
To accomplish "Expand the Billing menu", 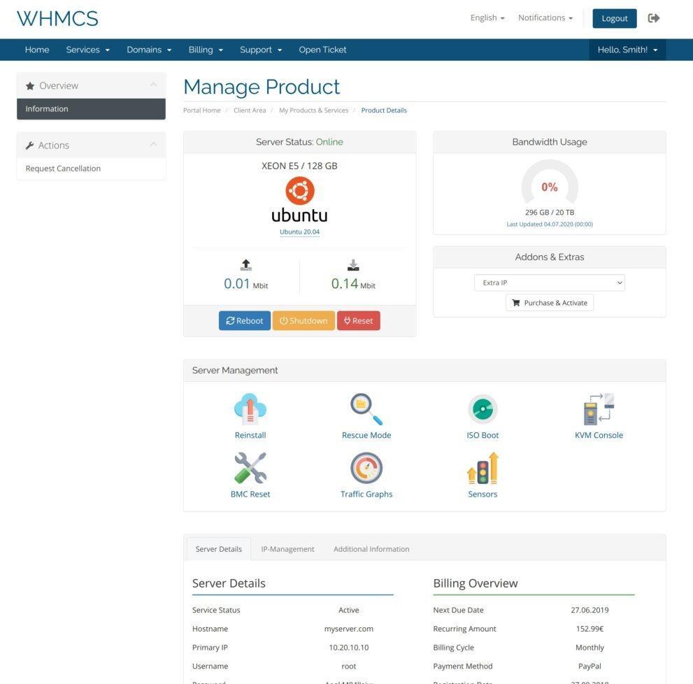I will pos(206,50).
